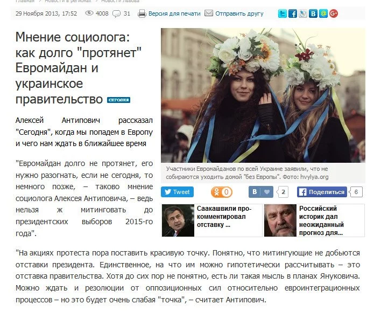Viewport: 367px width, 311px height.
Task: Click the VKontakte share icon in top bar
Action: pos(313,13)
